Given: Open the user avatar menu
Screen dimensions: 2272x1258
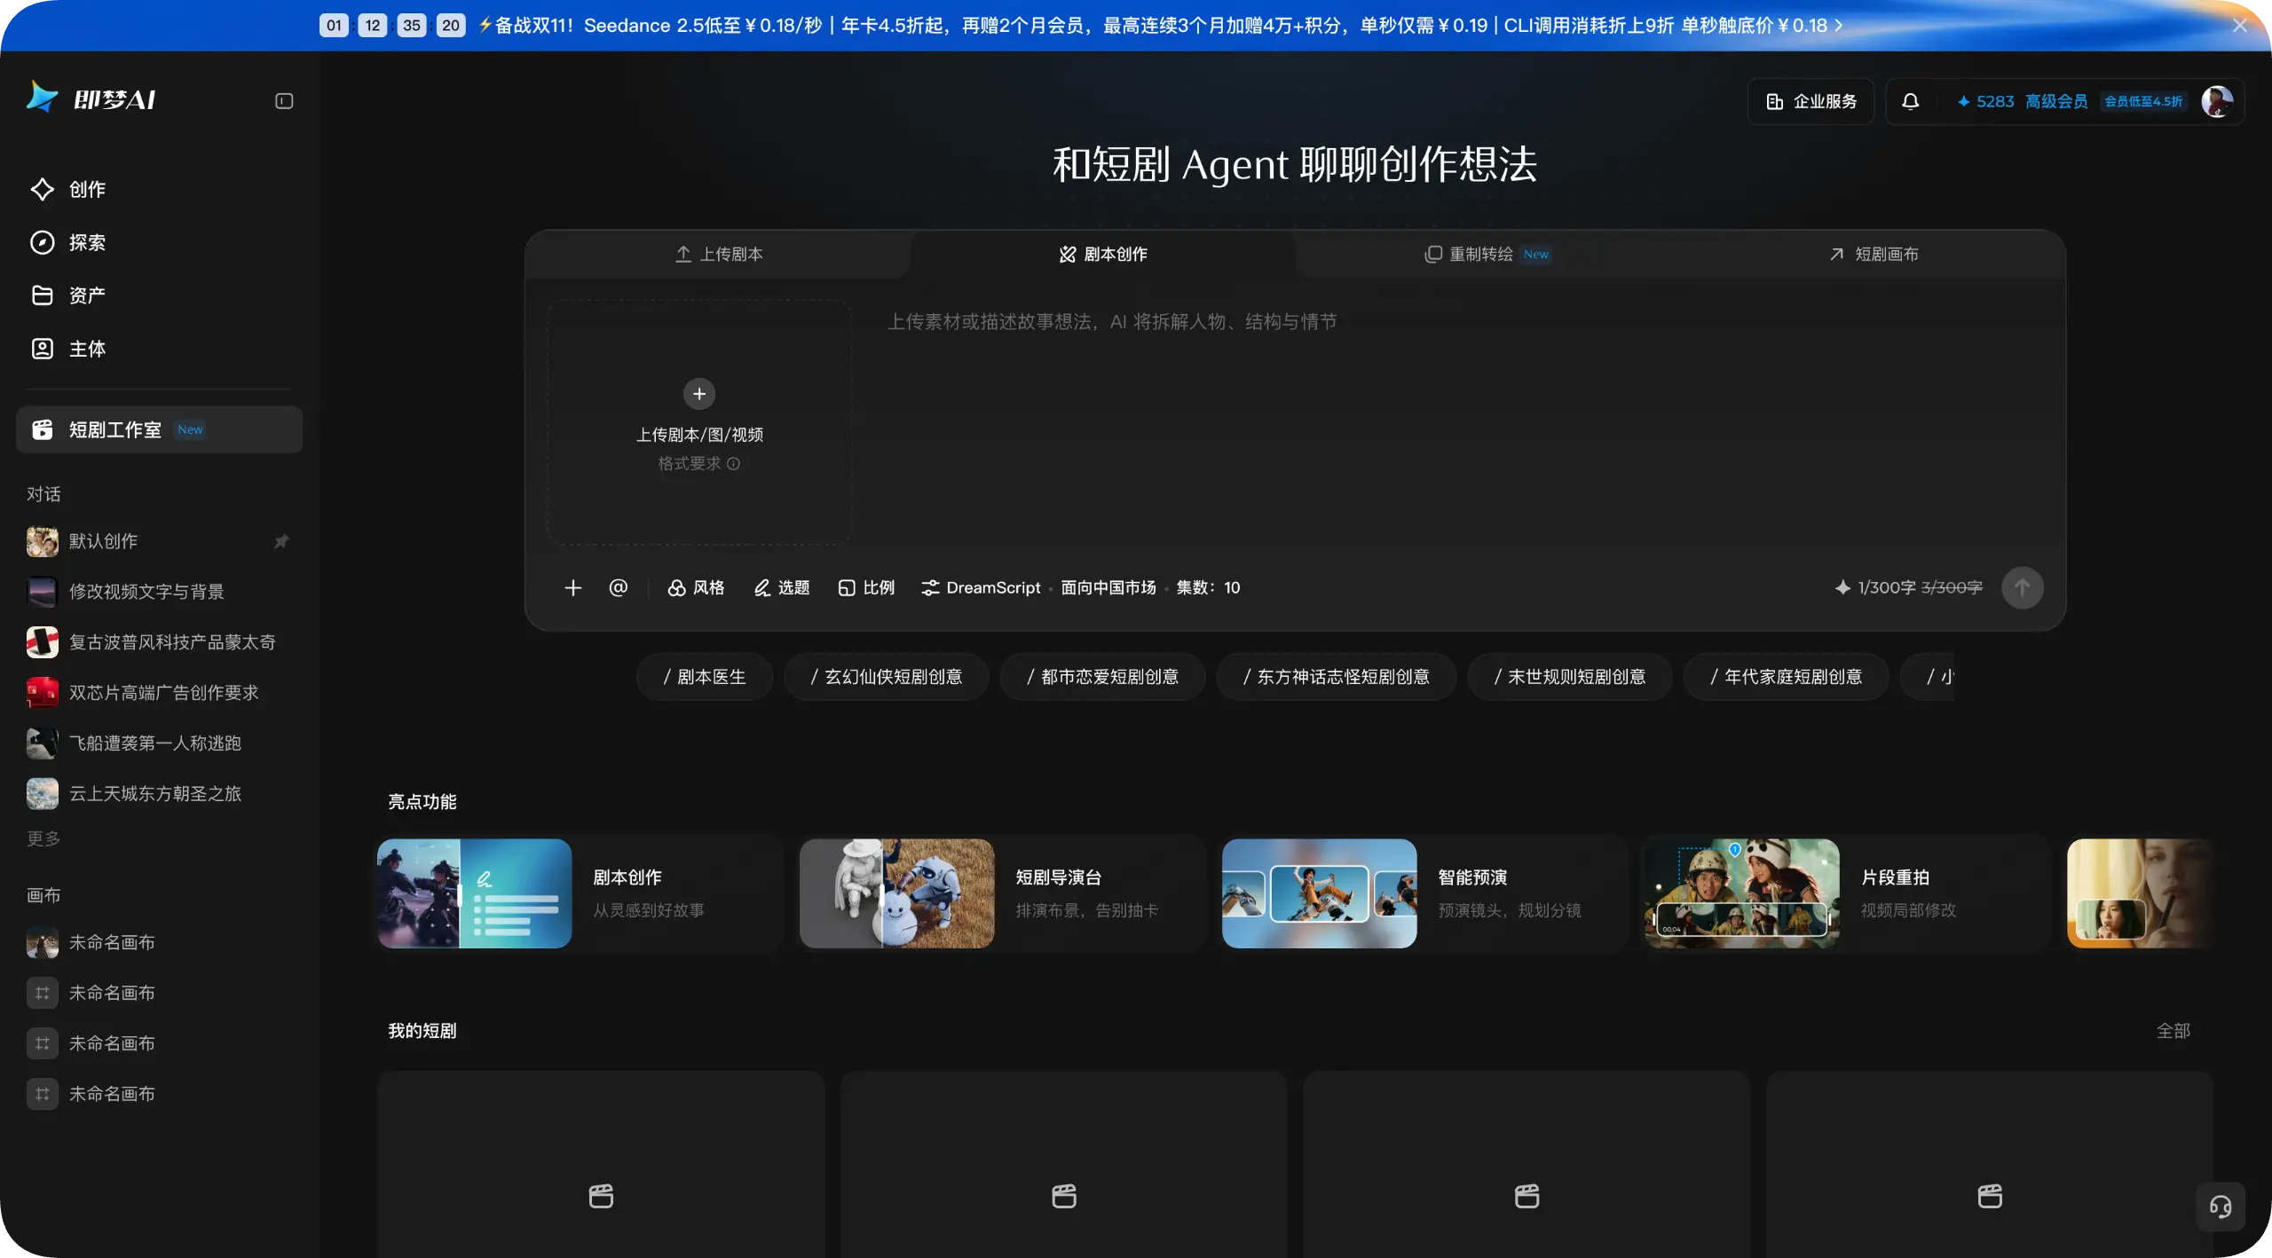Looking at the screenshot, I should tap(2217, 101).
